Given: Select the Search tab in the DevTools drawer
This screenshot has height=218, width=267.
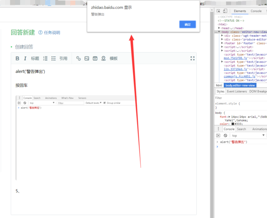Looking at the screenshot, I should [242, 129].
